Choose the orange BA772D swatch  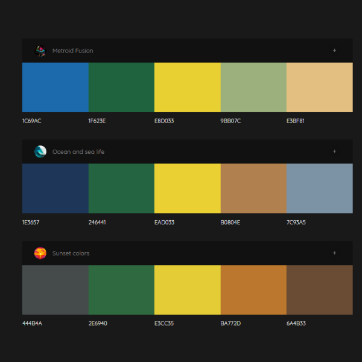click(x=253, y=290)
